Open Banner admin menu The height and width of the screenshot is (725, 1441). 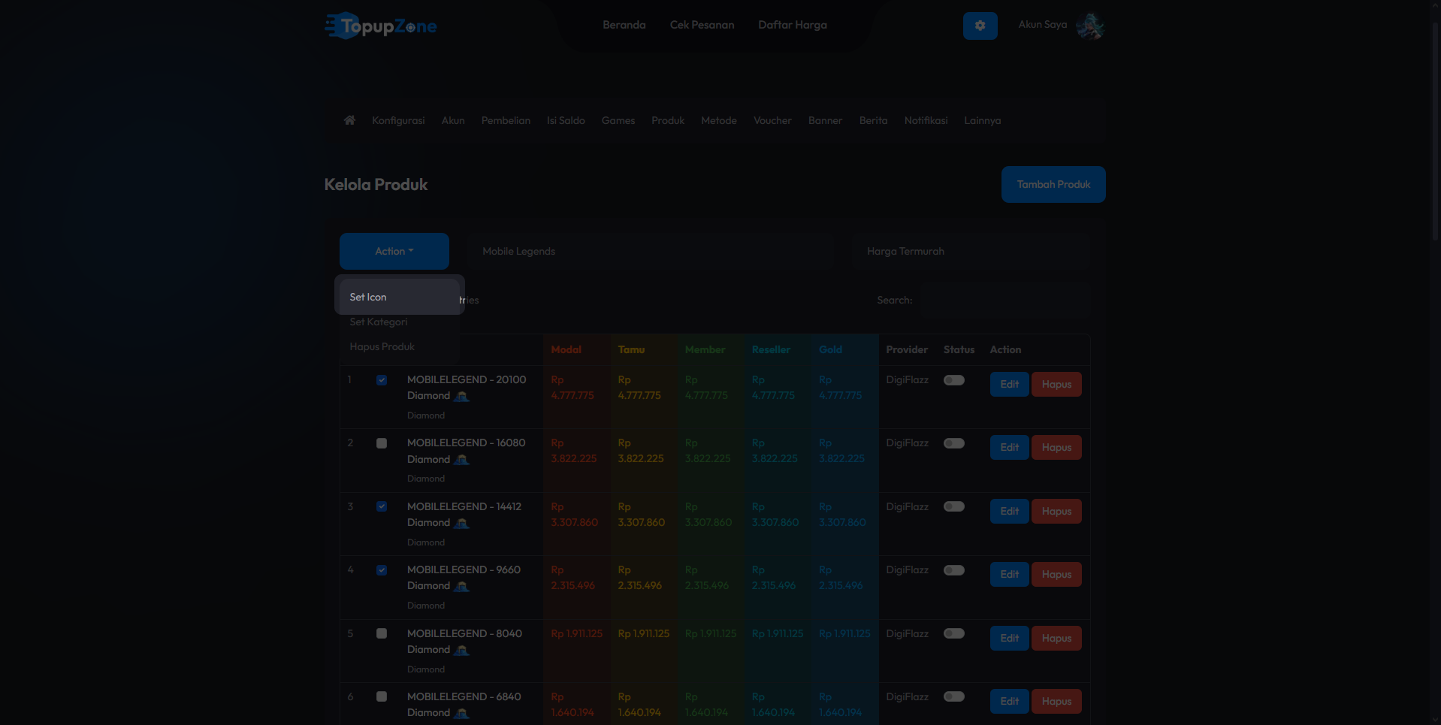pos(825,120)
